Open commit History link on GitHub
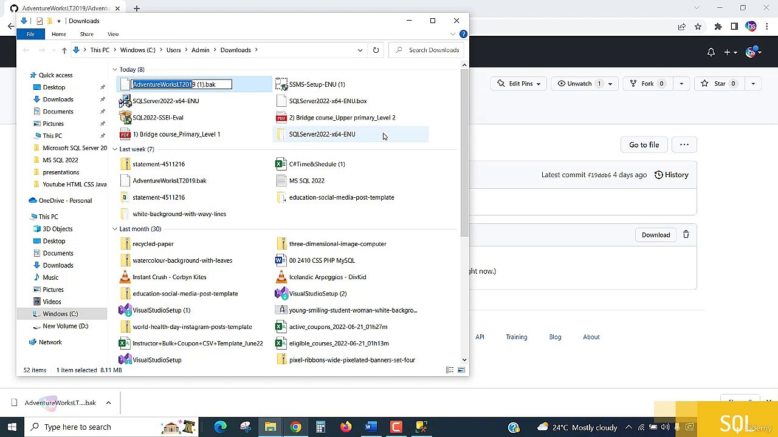Screen dimensions: 778x437 pos(671,175)
